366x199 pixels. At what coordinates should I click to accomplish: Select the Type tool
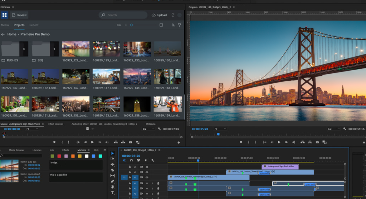(113, 192)
